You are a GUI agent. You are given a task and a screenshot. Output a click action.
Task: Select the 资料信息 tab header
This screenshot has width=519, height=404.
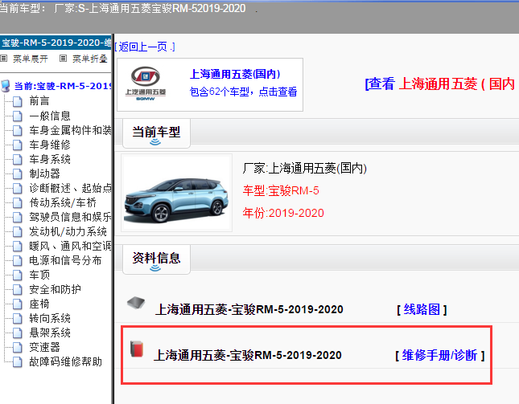[x=156, y=259]
